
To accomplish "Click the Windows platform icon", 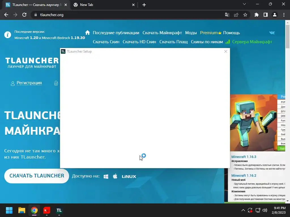I will coord(106,176).
